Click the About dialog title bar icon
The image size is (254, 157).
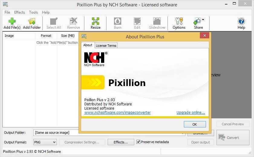coord(84,36)
